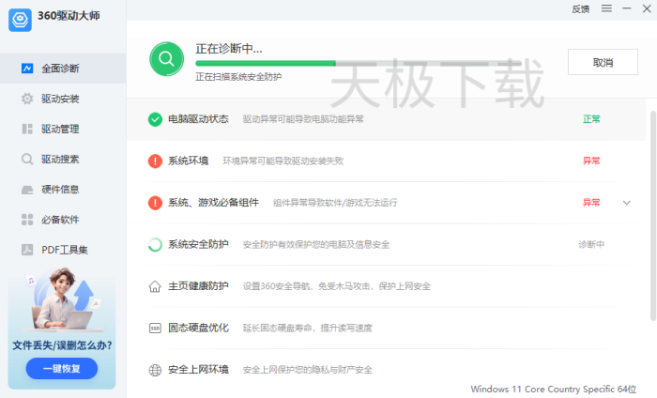Click the SSD icon beside 固态硬盘优化
This screenshot has width=657, height=398.
[155, 328]
